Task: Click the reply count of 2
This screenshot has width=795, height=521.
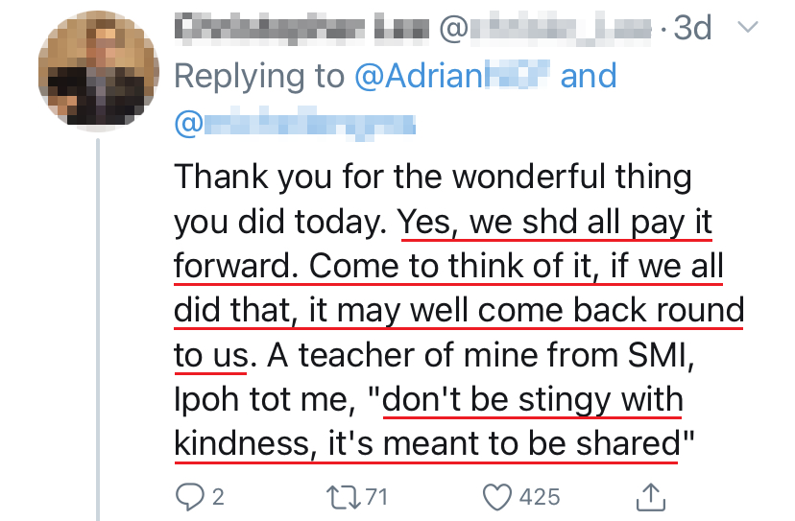Action: (217, 496)
